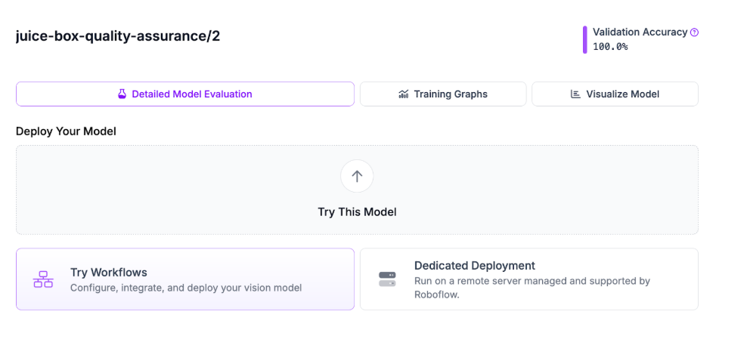Click the circular upload arrow icon
750x364 pixels.
[x=357, y=176]
